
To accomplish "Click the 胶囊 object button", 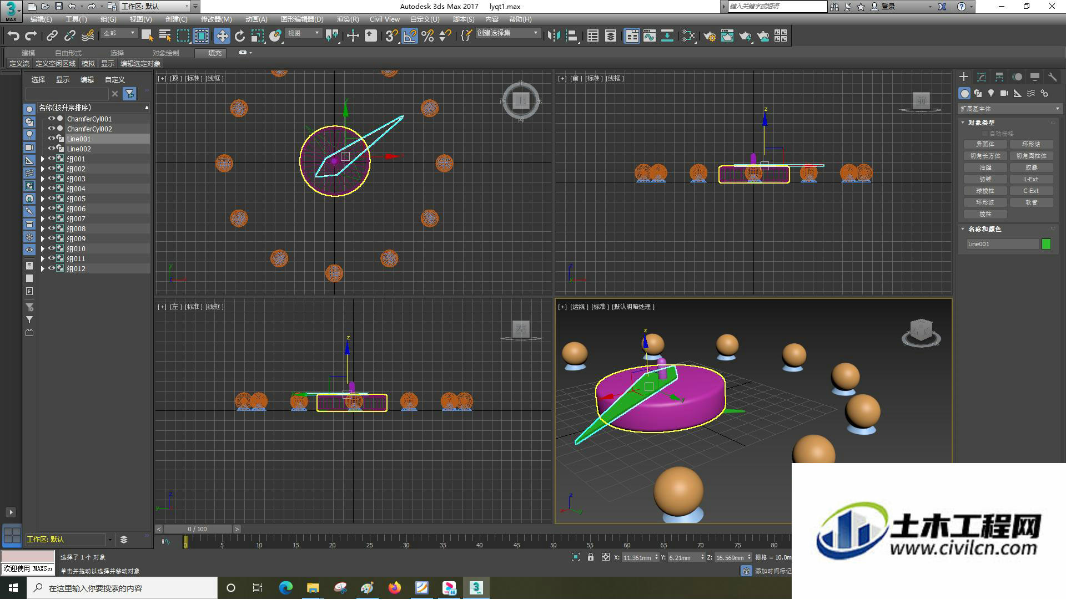I will pyautogui.click(x=1031, y=167).
